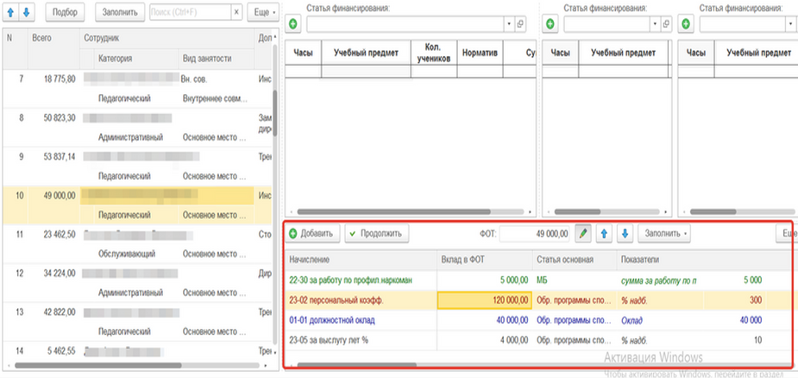Click the ФОТ value field showing 49 000,00
Image resolution: width=798 pixels, height=378 pixels.
(536, 233)
